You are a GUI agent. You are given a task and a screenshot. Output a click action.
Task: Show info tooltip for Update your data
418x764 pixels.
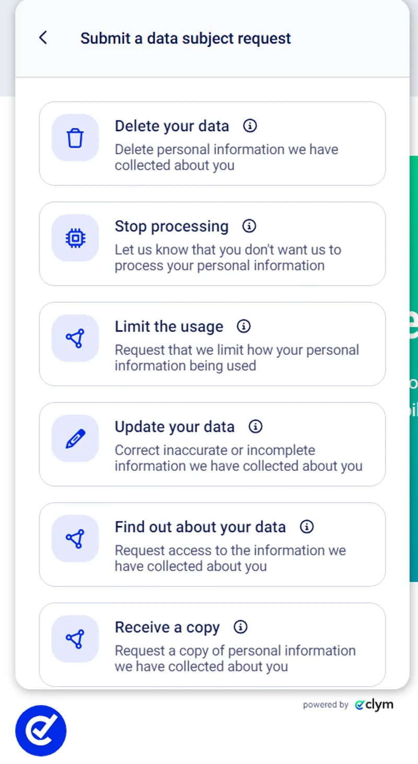coord(256,427)
